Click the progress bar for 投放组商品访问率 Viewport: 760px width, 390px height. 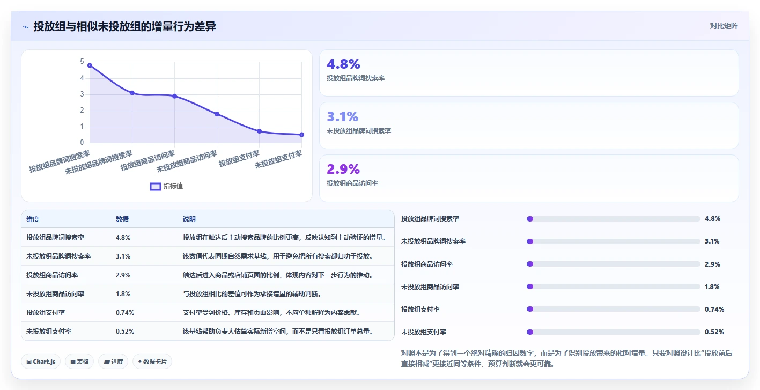(614, 264)
